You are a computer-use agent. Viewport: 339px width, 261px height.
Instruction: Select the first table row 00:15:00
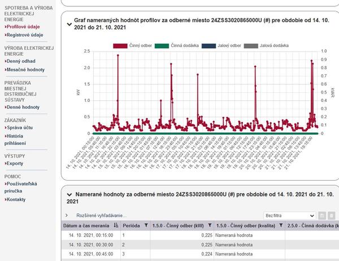(x=89, y=235)
